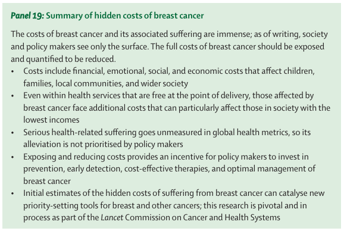
Task: Click the words "Commission on Cancer and Health Systems"
Action: pyautogui.click(x=202, y=217)
